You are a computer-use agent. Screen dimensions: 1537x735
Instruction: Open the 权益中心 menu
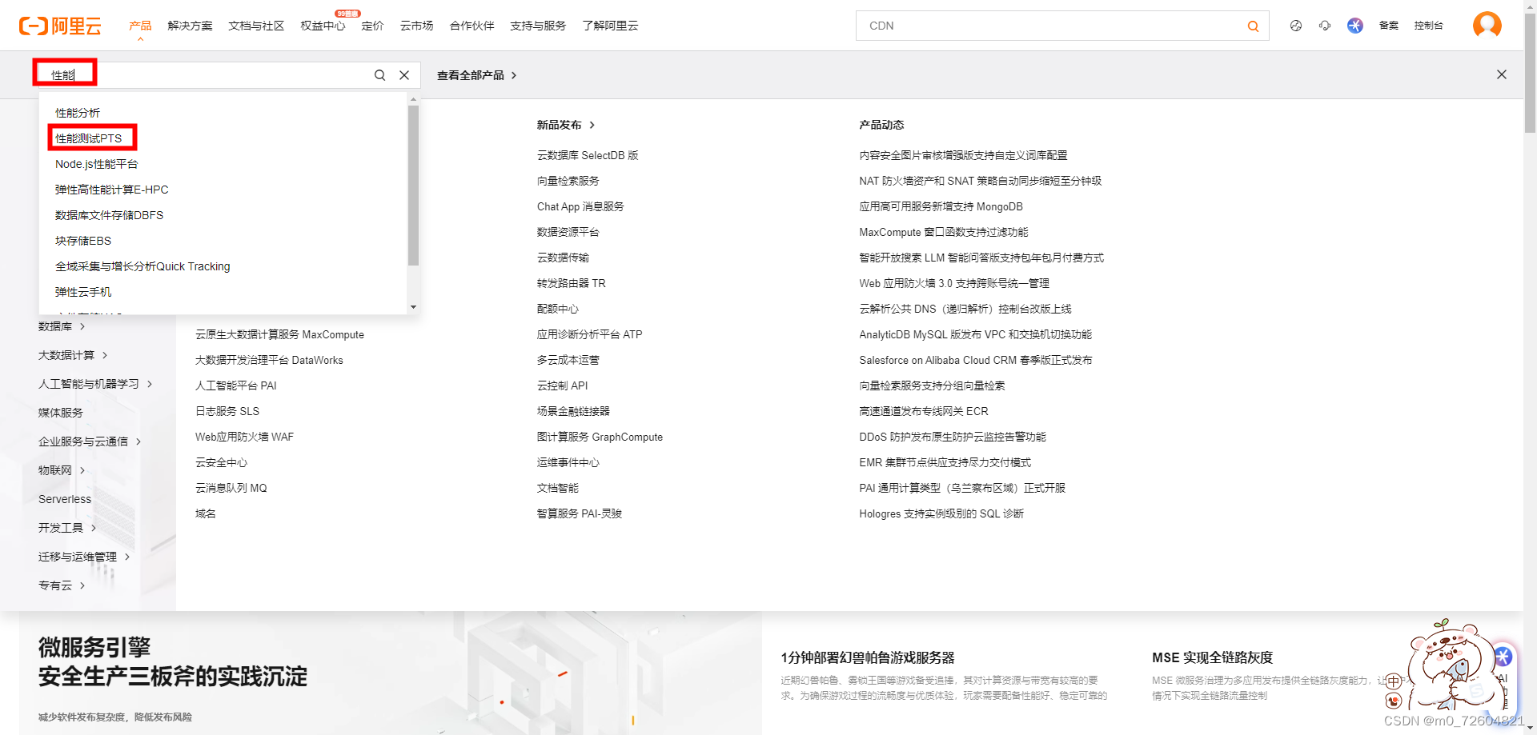323,26
